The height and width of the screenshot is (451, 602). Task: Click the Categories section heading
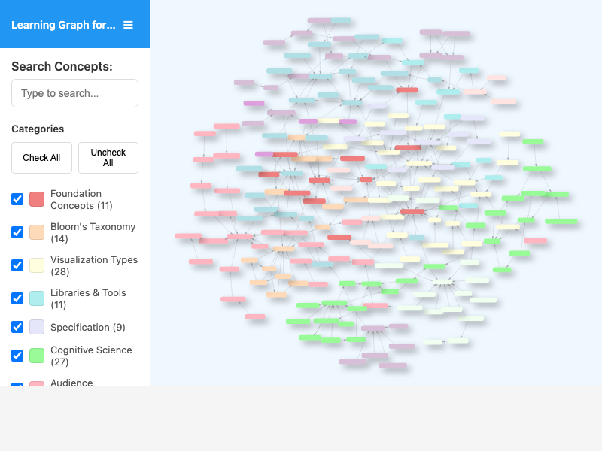pyautogui.click(x=38, y=129)
